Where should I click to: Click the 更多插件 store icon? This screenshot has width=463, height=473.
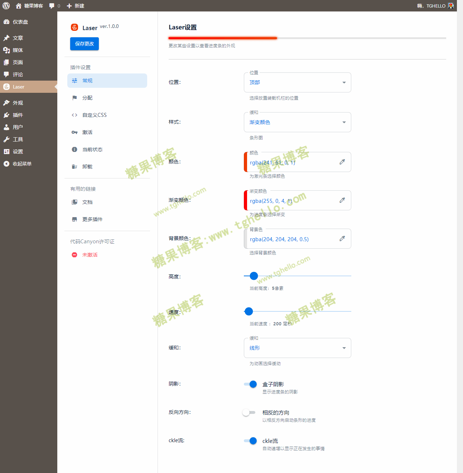point(74,219)
